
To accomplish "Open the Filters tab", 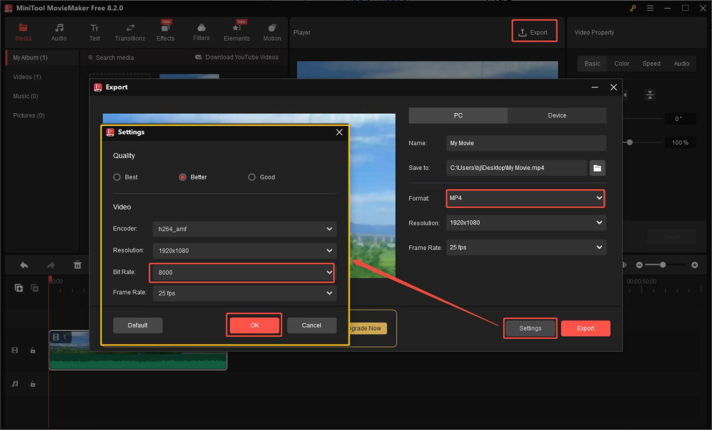I will [x=202, y=32].
